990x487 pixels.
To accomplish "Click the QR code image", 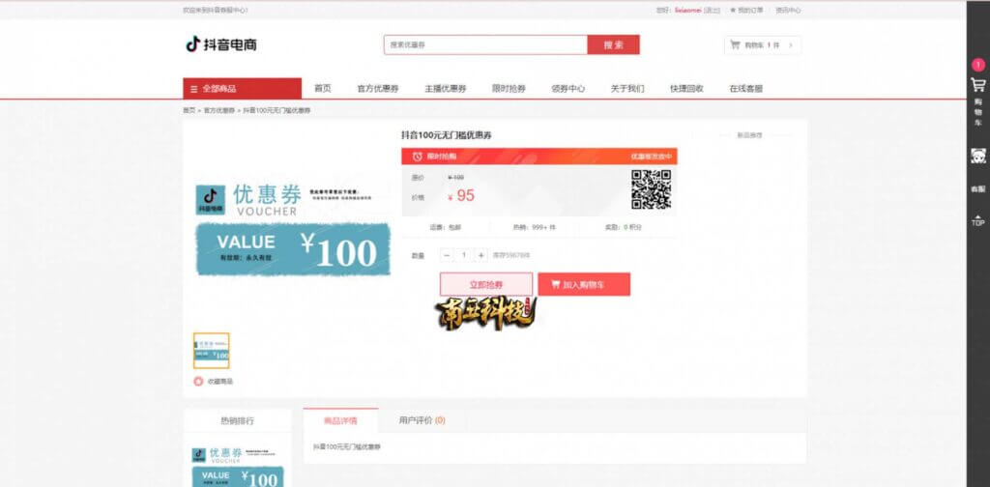I will [x=651, y=189].
